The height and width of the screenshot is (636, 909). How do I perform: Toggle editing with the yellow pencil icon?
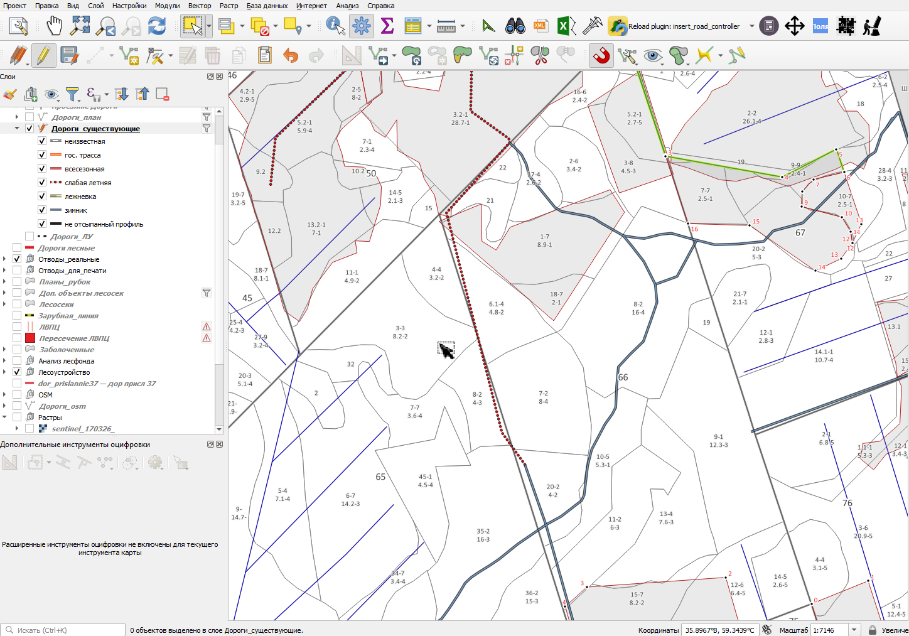pos(43,56)
